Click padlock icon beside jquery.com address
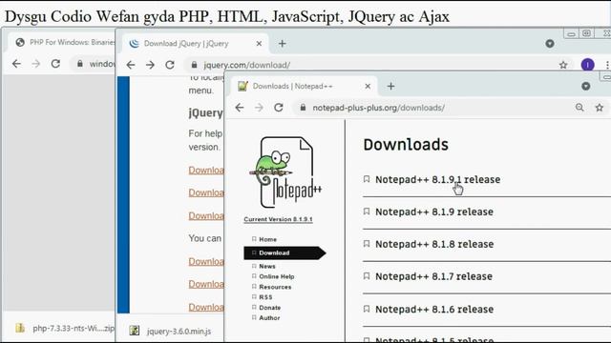Image resolution: width=611 pixels, height=343 pixels. click(194, 65)
